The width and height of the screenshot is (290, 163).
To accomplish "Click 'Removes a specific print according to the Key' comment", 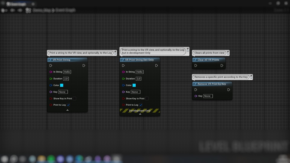I will click(221, 77).
